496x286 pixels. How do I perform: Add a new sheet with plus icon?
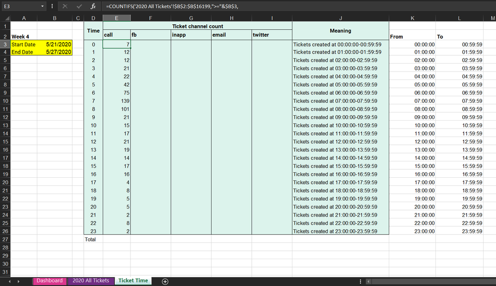tap(165, 281)
